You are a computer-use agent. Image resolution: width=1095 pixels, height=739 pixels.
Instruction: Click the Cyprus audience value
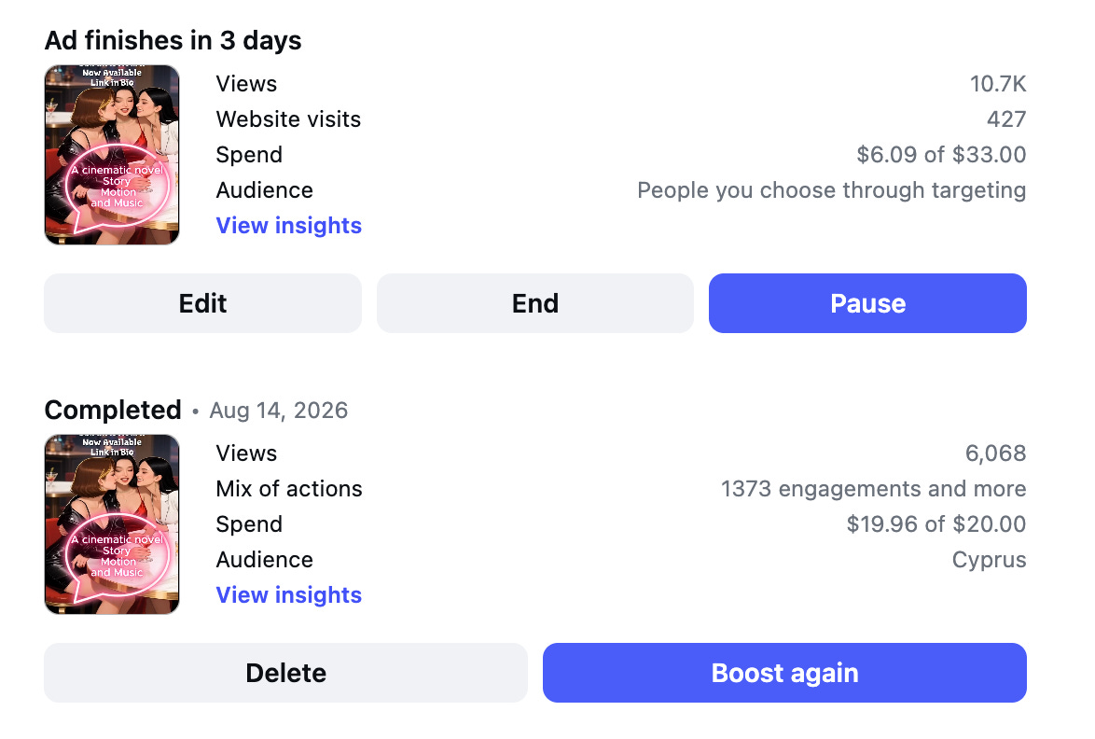(x=989, y=560)
